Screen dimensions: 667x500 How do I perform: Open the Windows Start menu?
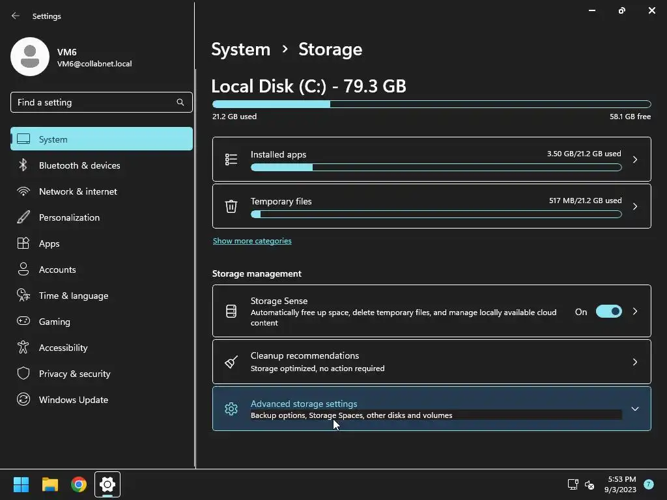point(21,484)
